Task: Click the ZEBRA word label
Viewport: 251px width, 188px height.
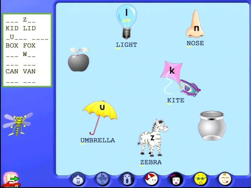Action: pyautogui.click(x=151, y=162)
